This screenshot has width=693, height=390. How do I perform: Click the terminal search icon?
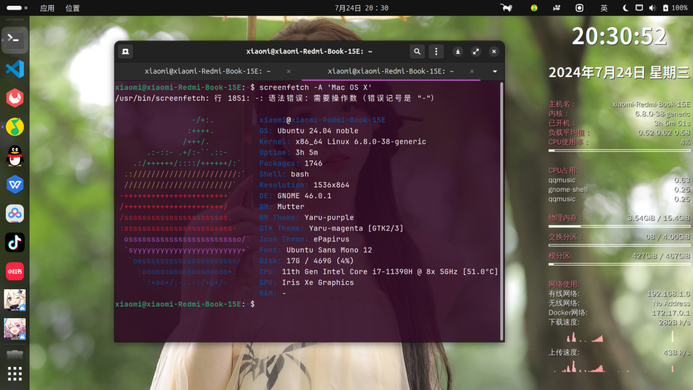tap(417, 51)
